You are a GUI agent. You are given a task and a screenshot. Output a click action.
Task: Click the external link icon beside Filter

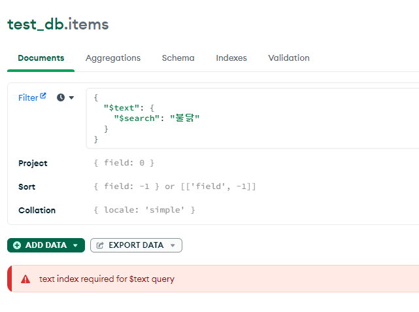point(43,96)
